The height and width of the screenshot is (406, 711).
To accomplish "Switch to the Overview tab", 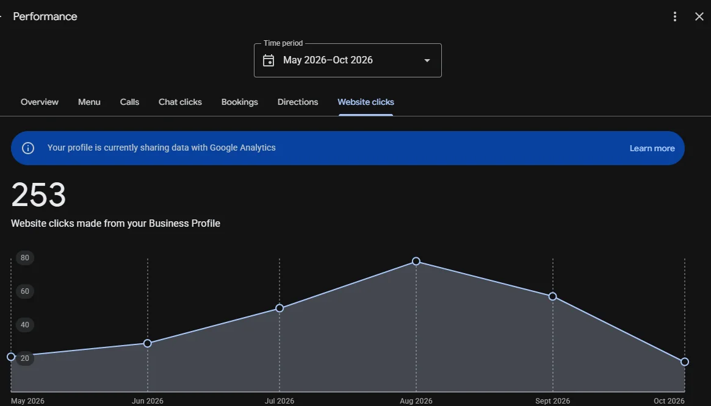I will 40,102.
